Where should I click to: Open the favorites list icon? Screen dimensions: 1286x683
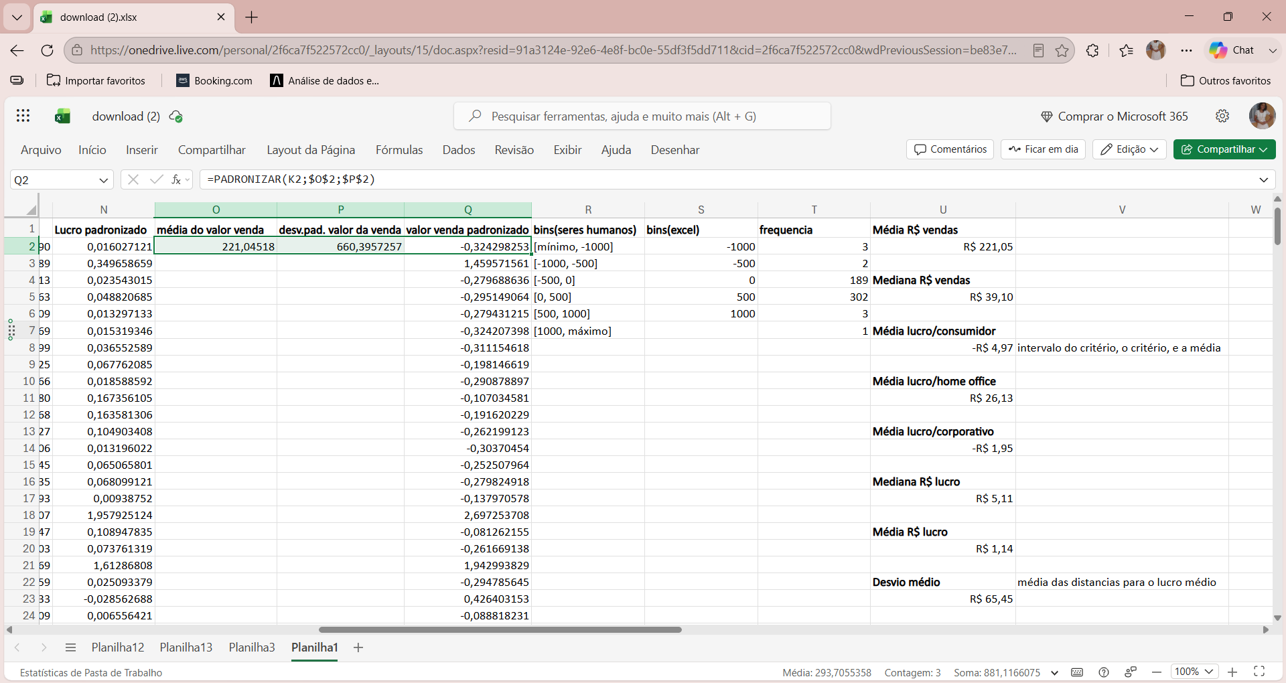click(1126, 50)
